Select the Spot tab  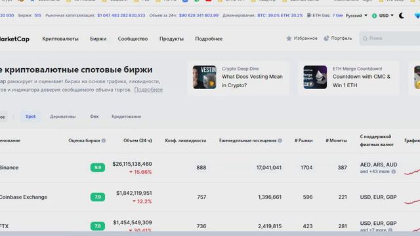click(x=31, y=117)
